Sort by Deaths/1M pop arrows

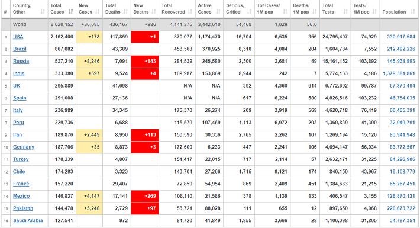click(315, 12)
